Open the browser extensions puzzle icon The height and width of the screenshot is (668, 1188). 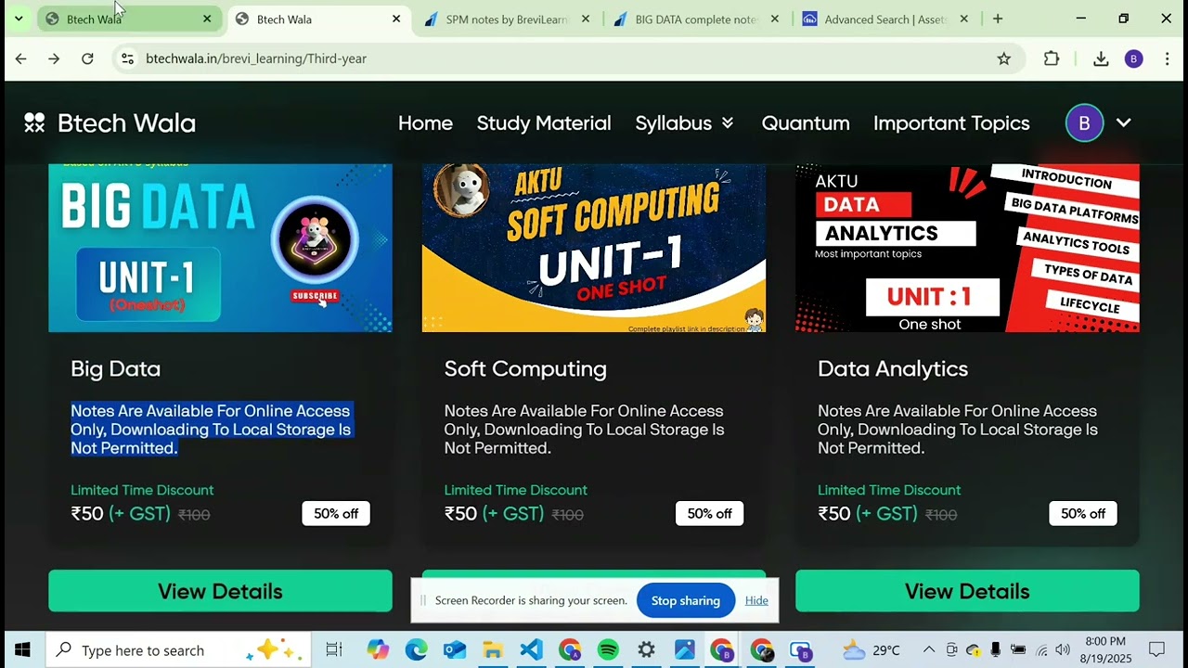click(1052, 58)
